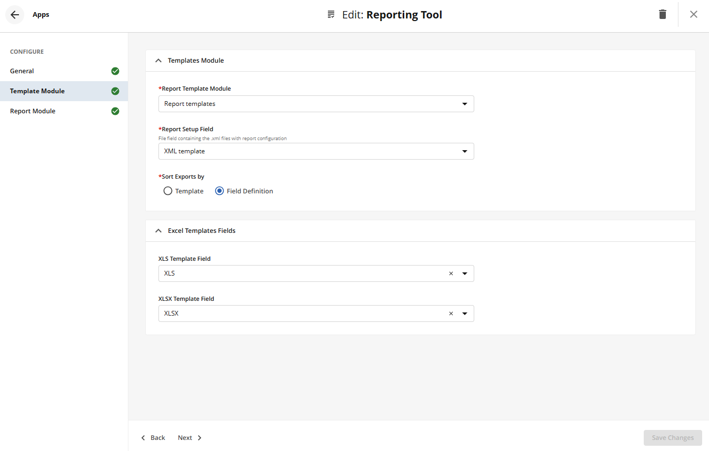This screenshot has width=709, height=451.
Task: Click the CONFIGURE sidebar heading
Action: tap(27, 52)
